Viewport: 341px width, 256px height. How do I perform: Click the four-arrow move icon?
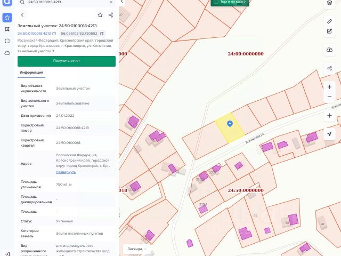coord(329,116)
